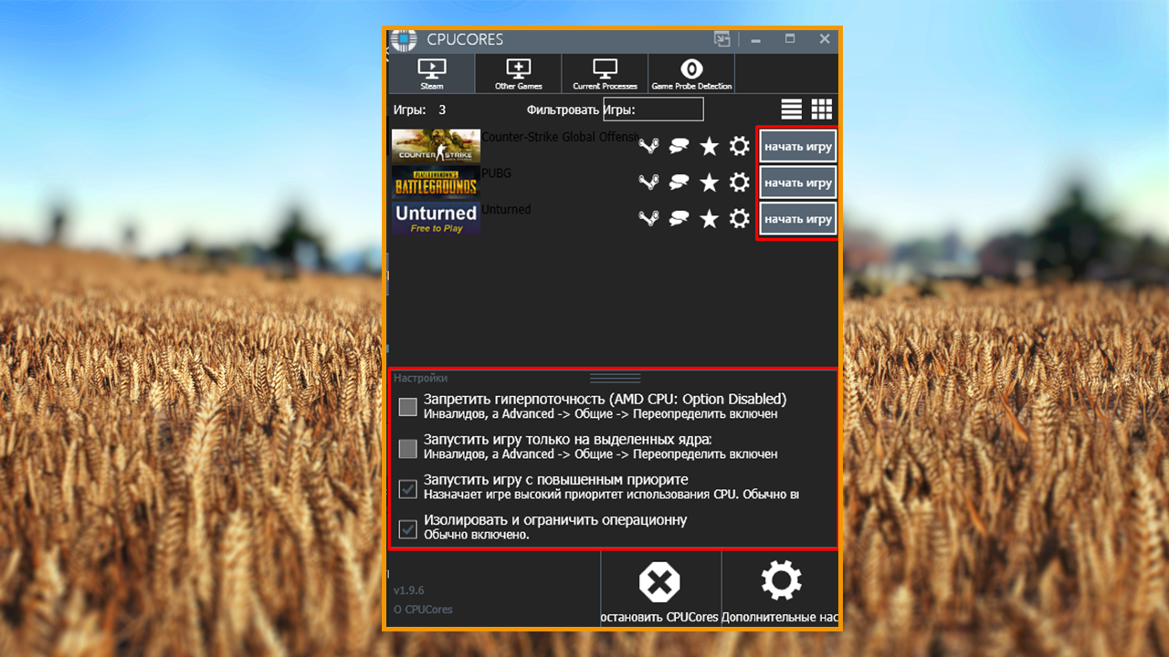
Task: Go to the Game Probe Detection tab
Action: [691, 74]
